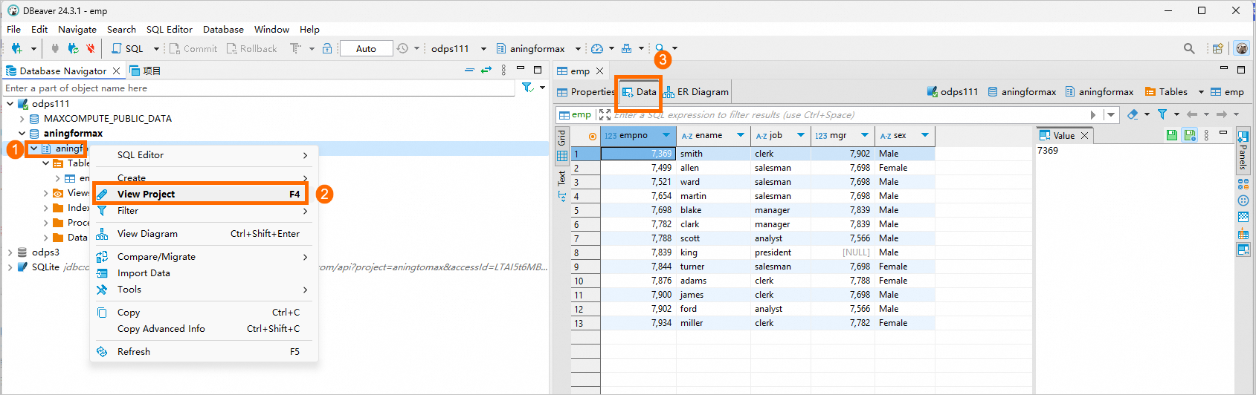
Task: Expand the odps3 connection node
Action: pyautogui.click(x=10, y=252)
